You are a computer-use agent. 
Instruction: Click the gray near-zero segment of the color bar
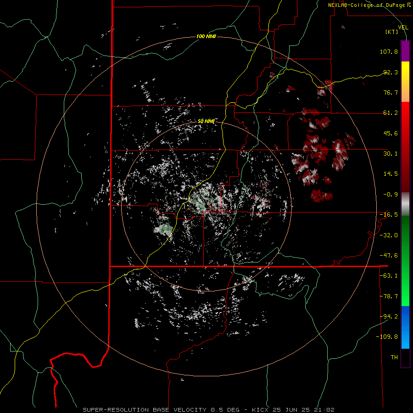click(405, 204)
